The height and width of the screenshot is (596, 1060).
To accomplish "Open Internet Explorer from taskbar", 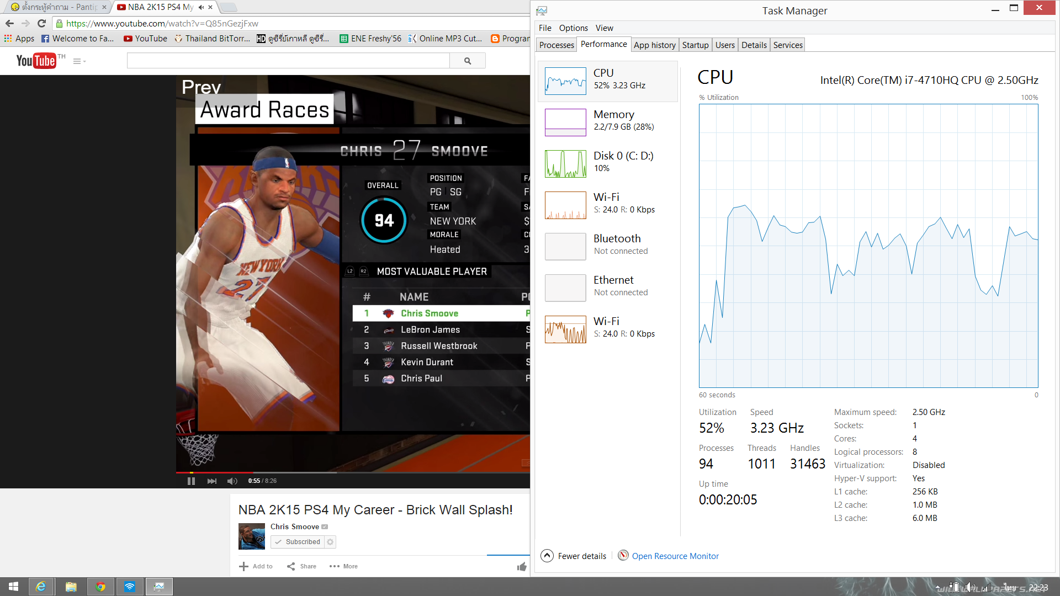I will (x=41, y=587).
